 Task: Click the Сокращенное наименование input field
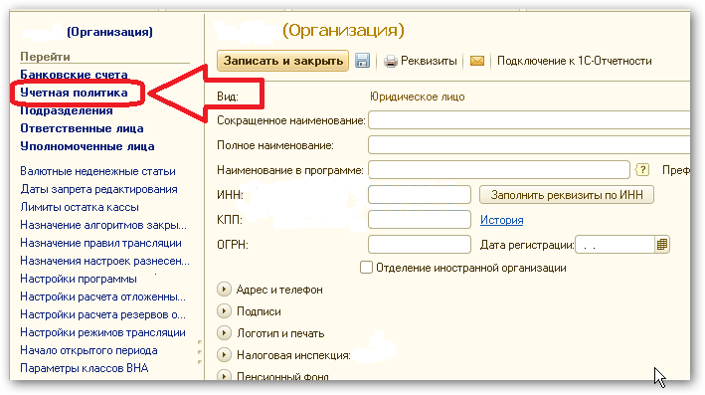tap(529, 120)
